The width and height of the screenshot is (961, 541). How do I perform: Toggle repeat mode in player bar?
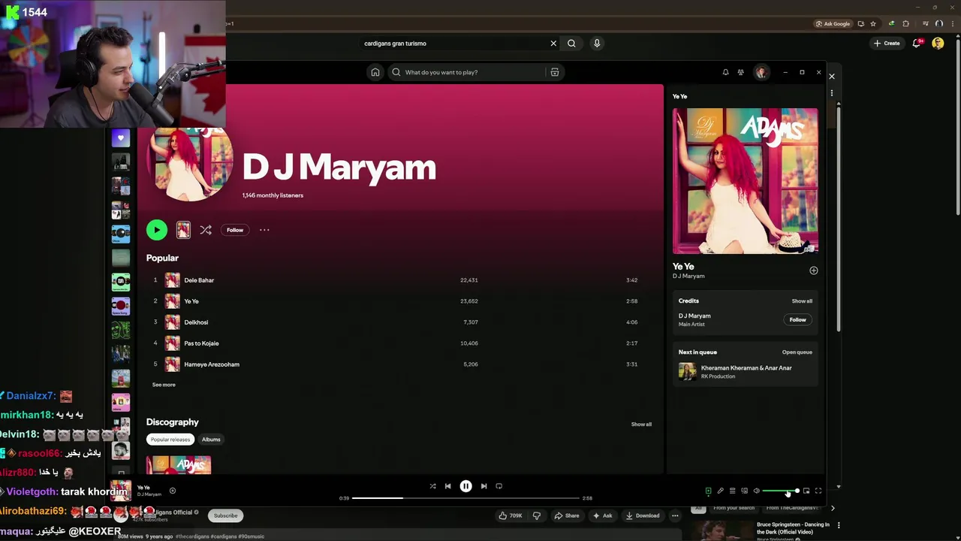(499, 486)
